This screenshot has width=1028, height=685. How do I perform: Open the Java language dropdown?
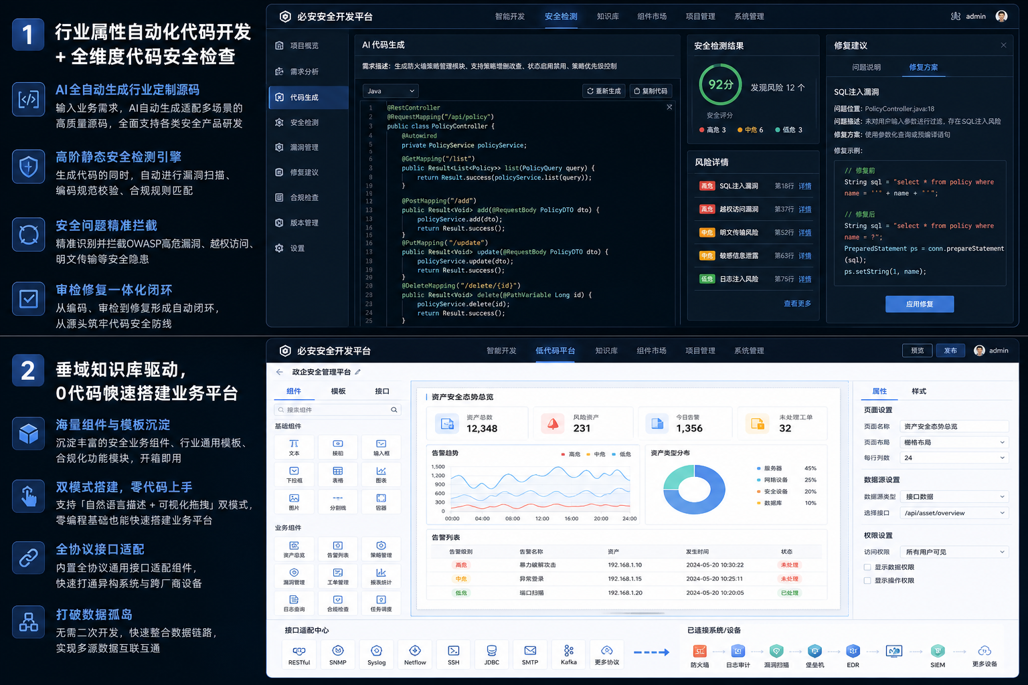tap(391, 91)
